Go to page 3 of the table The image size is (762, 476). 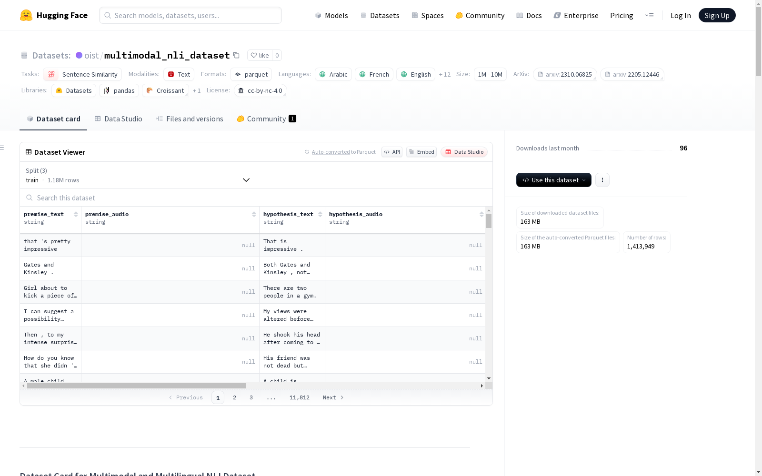[x=251, y=397]
